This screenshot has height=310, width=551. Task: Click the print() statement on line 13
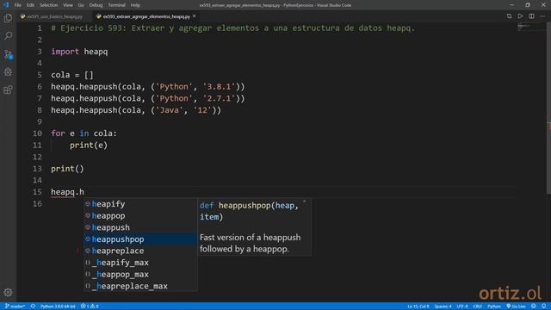(67, 169)
